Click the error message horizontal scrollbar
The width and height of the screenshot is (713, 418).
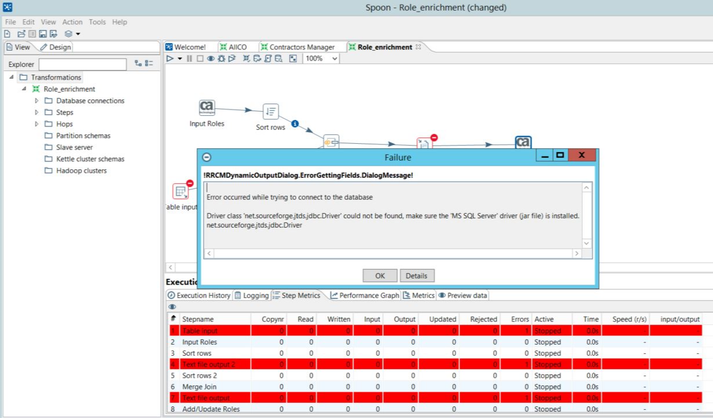[393, 254]
